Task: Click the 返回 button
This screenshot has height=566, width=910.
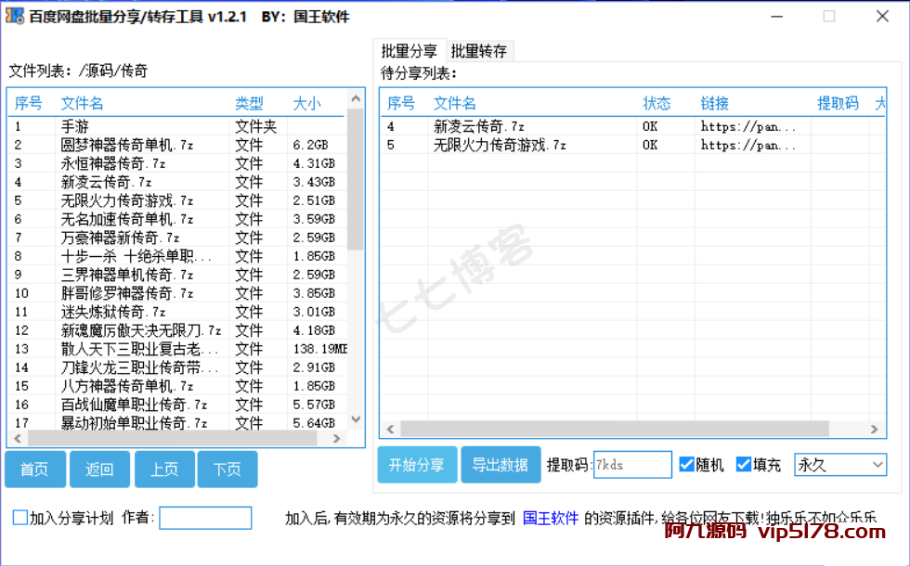Action: [100, 469]
